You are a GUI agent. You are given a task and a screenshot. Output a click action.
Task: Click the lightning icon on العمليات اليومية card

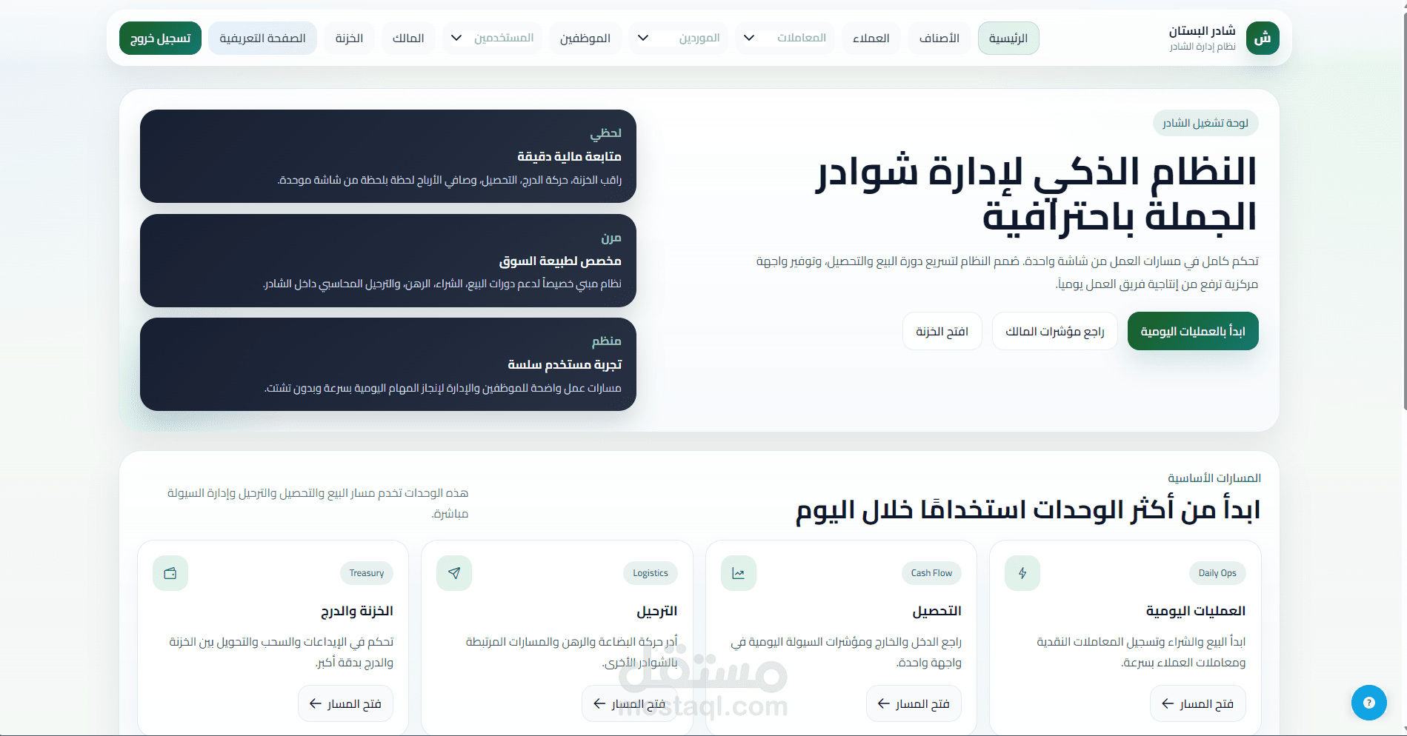(x=1022, y=573)
